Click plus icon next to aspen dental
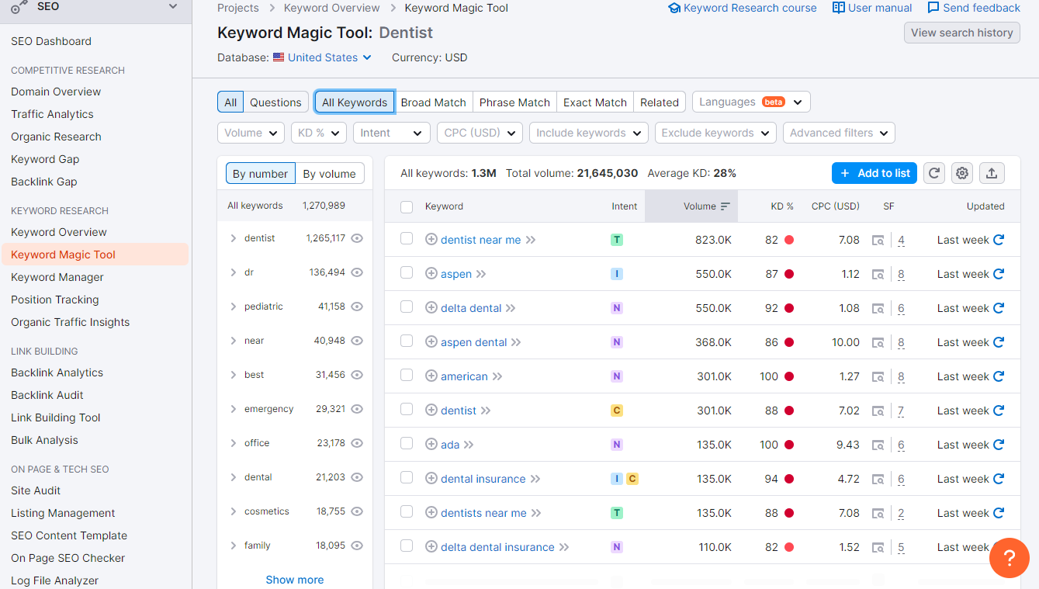 431,342
